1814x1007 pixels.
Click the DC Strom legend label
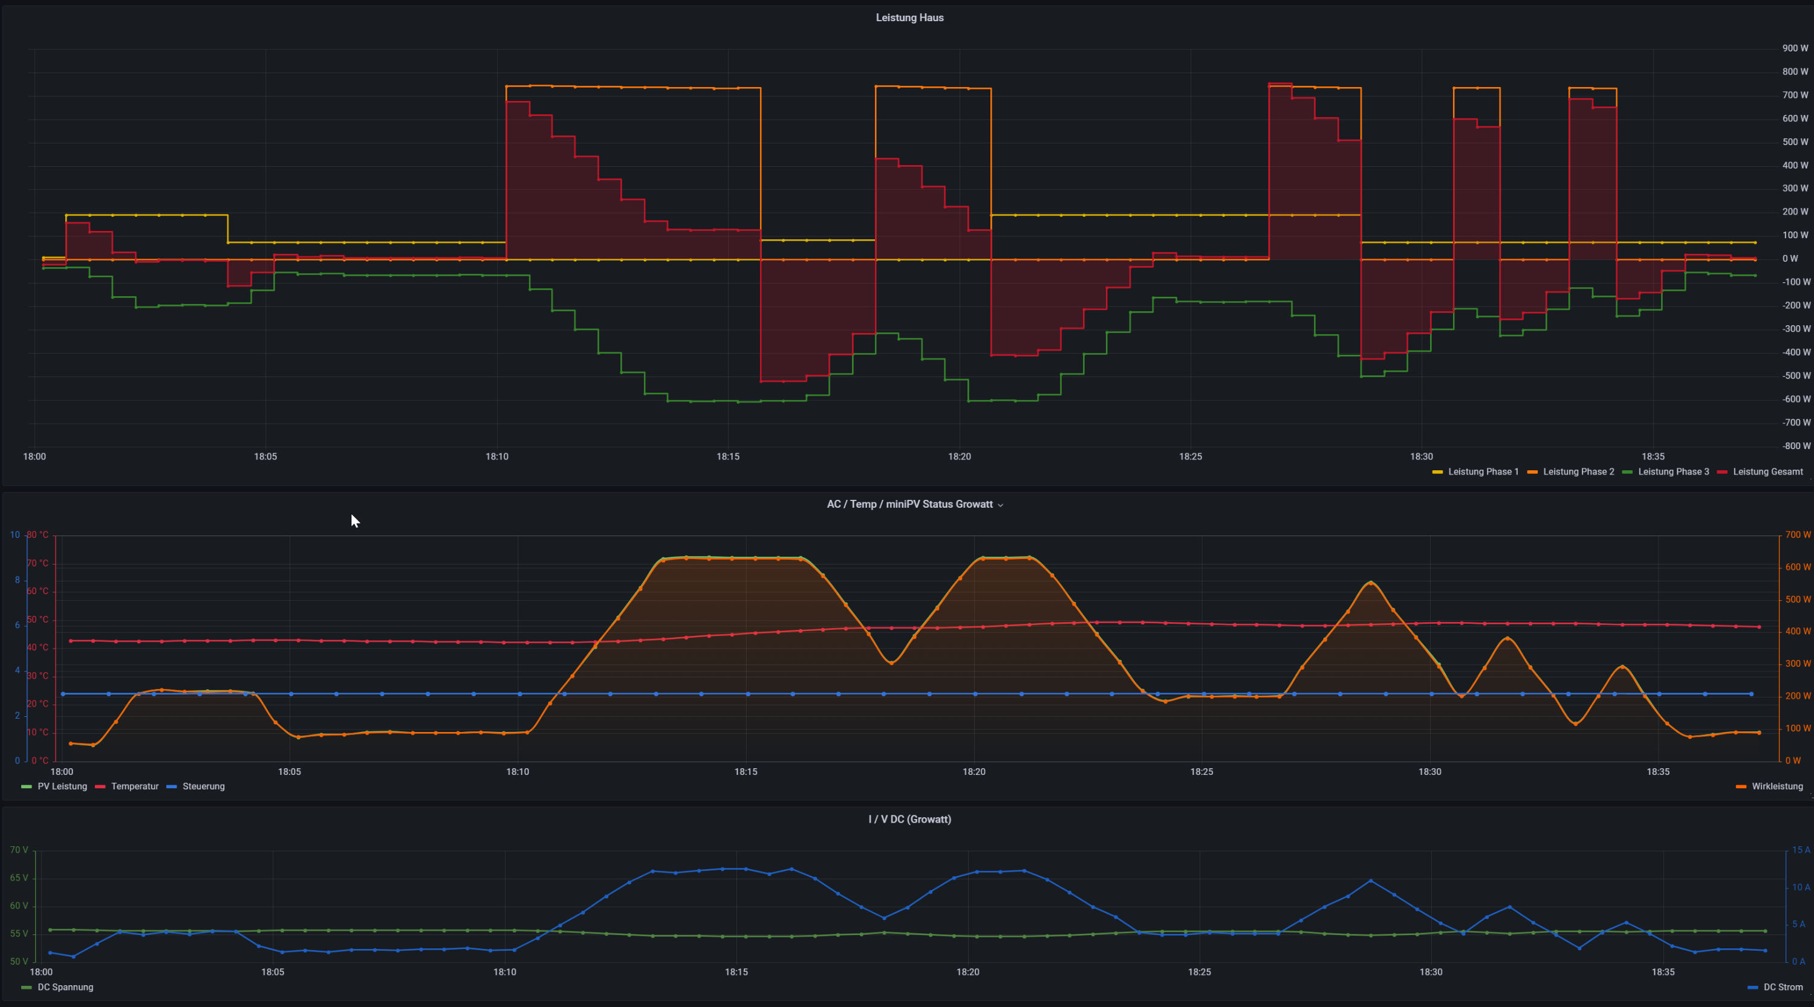[x=1783, y=986]
